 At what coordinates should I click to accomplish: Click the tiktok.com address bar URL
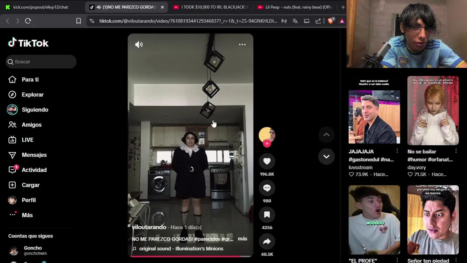pyautogui.click(x=188, y=21)
